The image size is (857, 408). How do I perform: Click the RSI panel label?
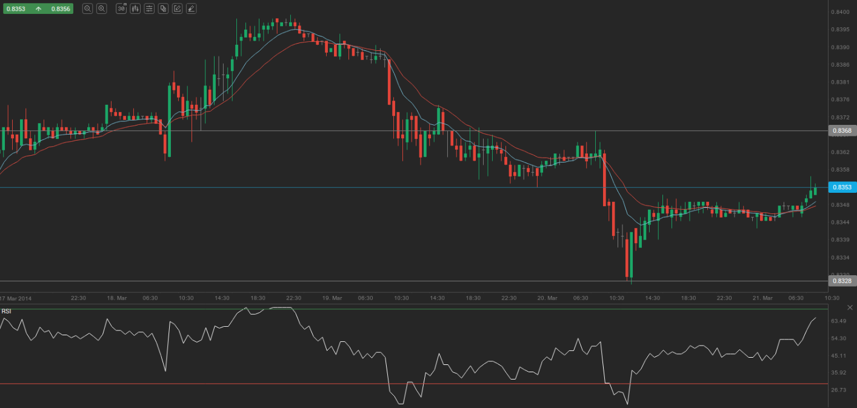coord(6,311)
